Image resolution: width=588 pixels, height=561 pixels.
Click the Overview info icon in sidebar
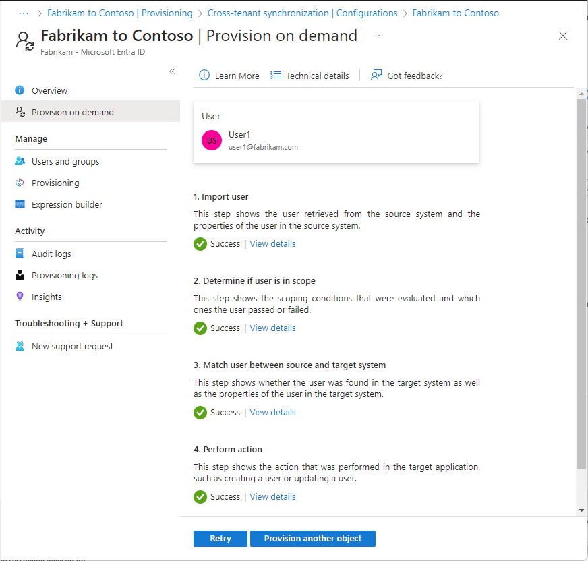[x=20, y=90]
